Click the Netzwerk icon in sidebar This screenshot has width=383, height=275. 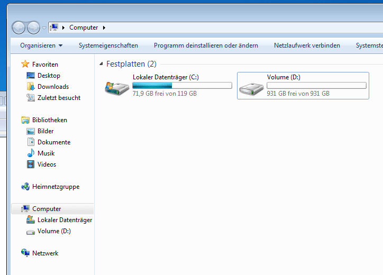point(25,253)
